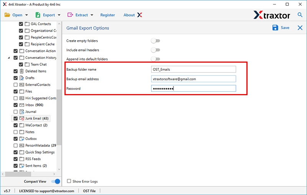Click the GAL Contacts folder icon
The width and height of the screenshot is (307, 195).
coord(27,24)
